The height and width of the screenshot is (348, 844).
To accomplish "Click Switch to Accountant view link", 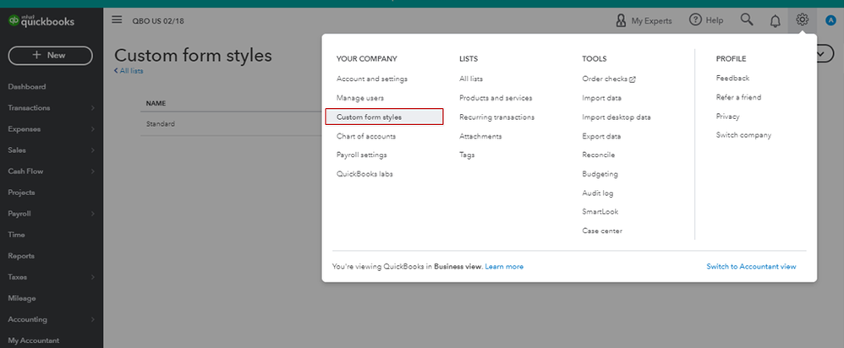I will (752, 266).
